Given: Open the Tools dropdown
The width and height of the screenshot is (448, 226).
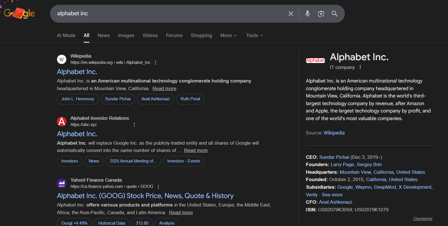Looking at the screenshot, I should point(255,35).
